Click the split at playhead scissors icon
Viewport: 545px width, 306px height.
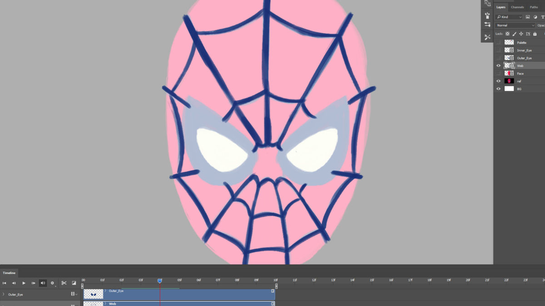(64, 283)
